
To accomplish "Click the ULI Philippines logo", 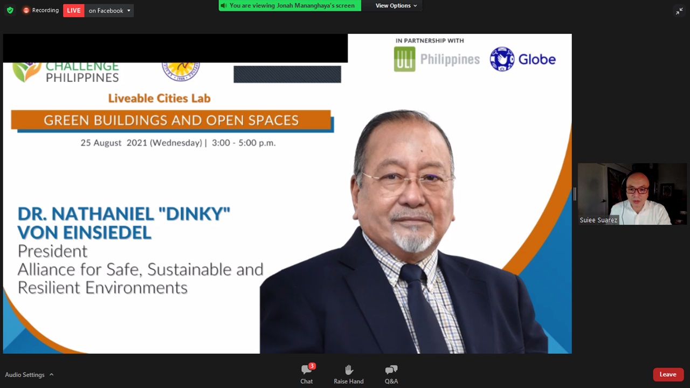I will tap(437, 59).
